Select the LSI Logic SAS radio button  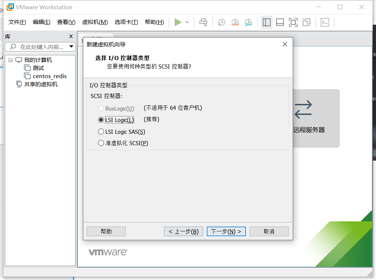tap(101, 132)
